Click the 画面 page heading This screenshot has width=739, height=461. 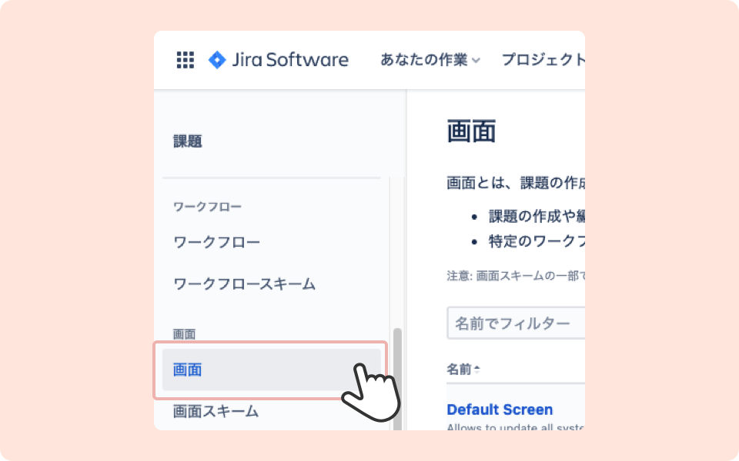[x=471, y=131]
